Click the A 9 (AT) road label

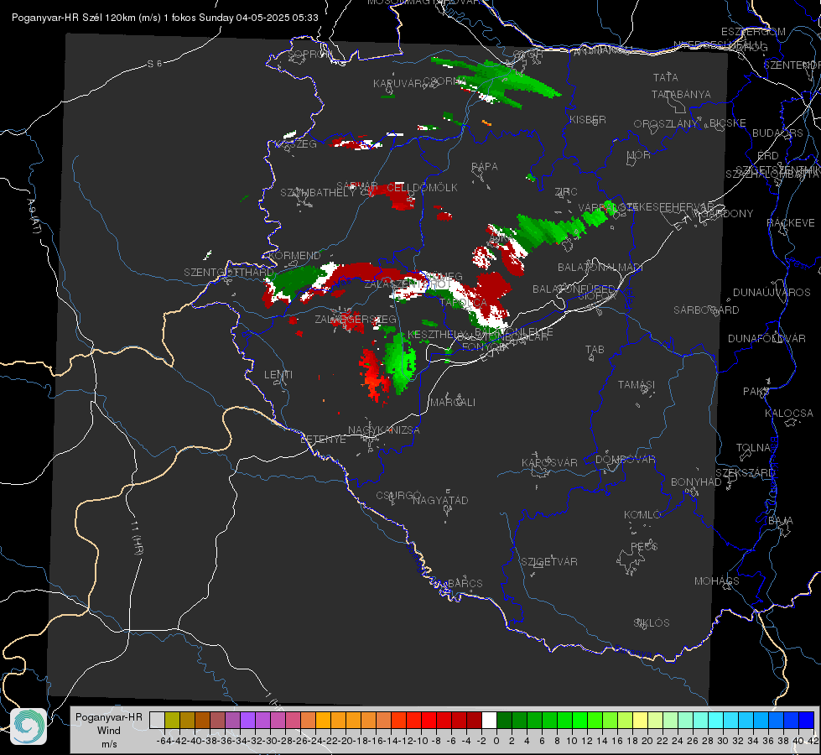coord(34,216)
